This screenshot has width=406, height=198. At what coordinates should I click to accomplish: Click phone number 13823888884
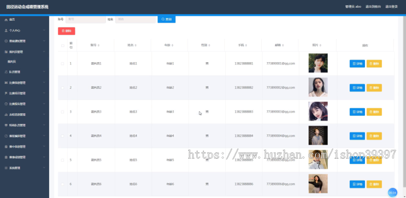click(244, 136)
